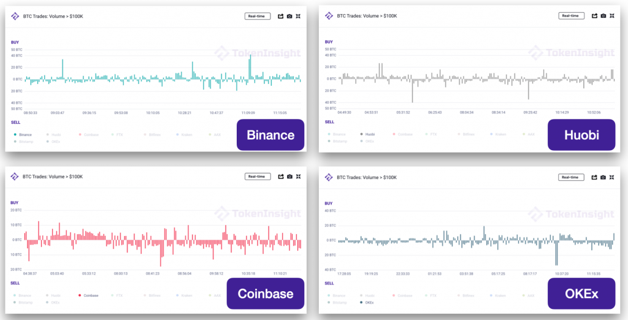Show Bitfinex in the Coinbase chart legend
This screenshot has width=628, height=320.
152,295
